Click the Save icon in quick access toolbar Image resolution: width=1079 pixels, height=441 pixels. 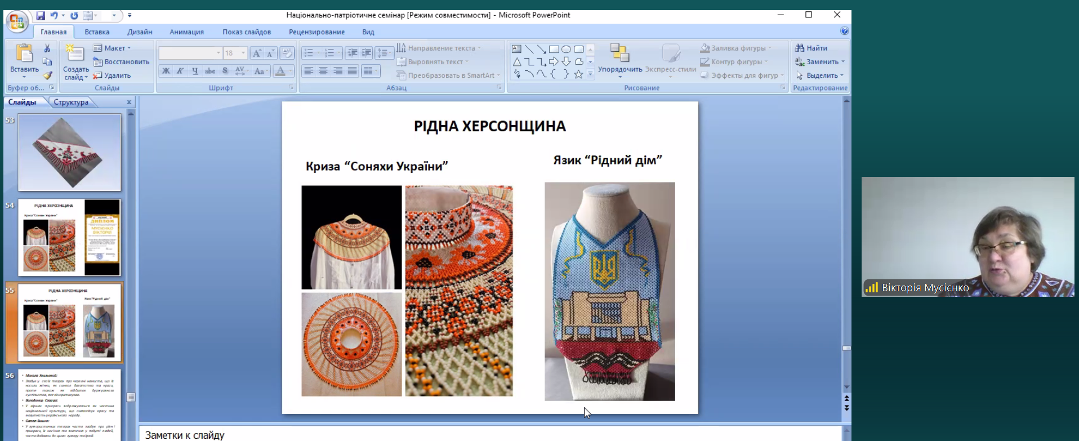[41, 16]
